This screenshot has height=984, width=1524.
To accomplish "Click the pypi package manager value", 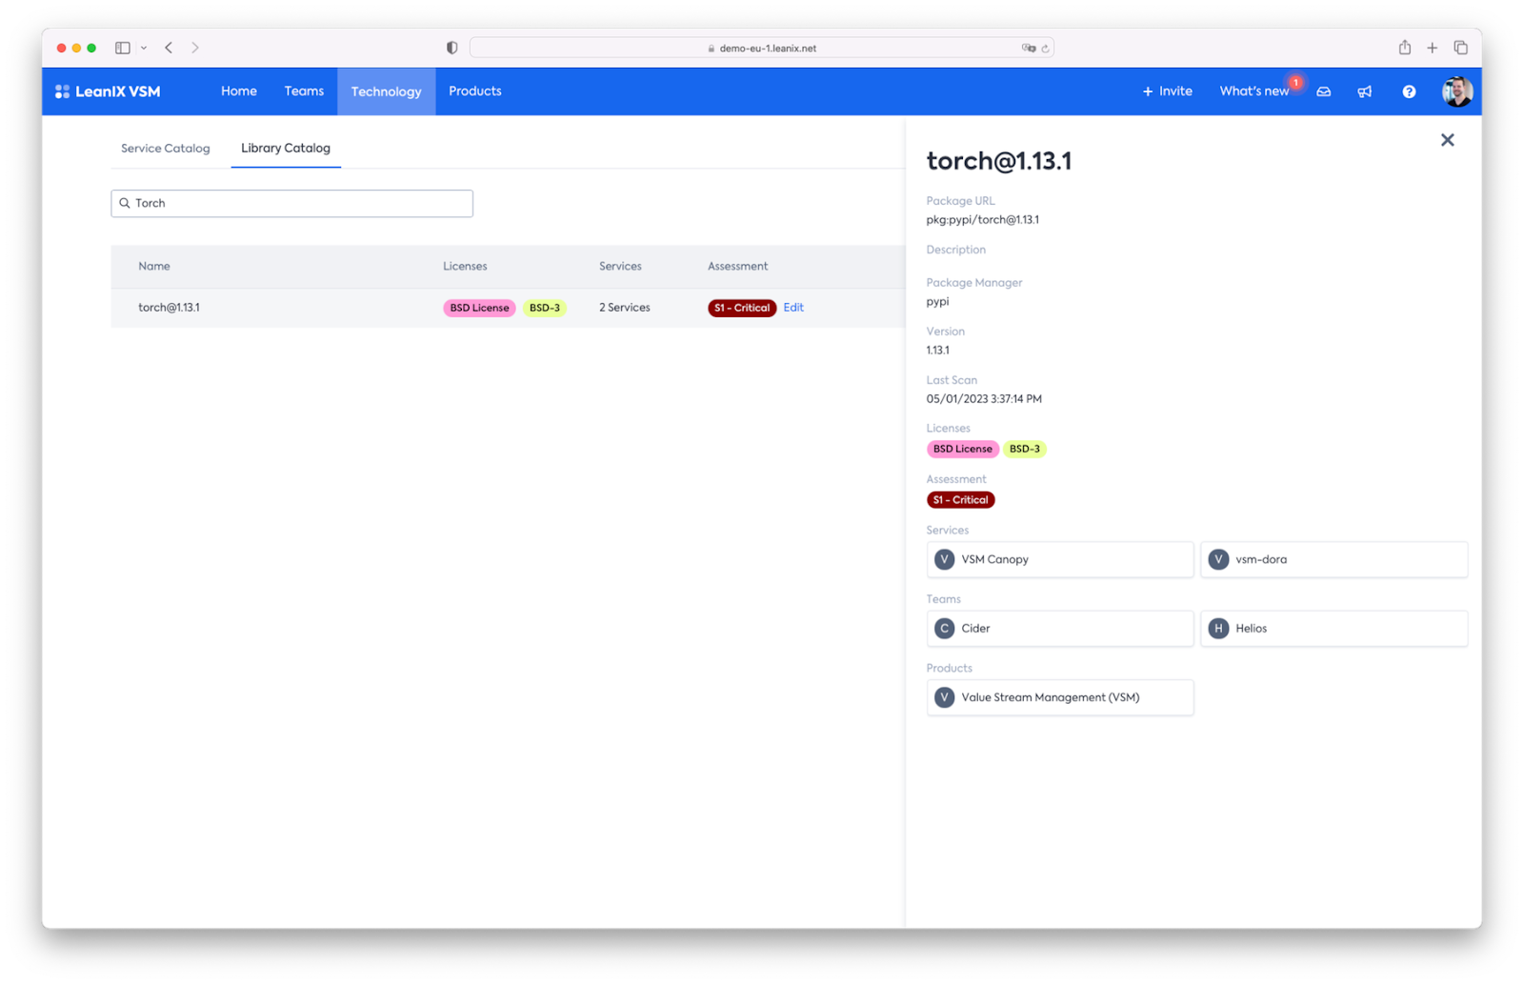I will click(937, 302).
